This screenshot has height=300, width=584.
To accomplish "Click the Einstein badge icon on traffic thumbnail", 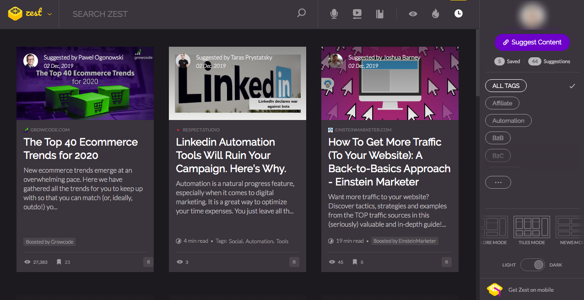I will click(328, 83).
